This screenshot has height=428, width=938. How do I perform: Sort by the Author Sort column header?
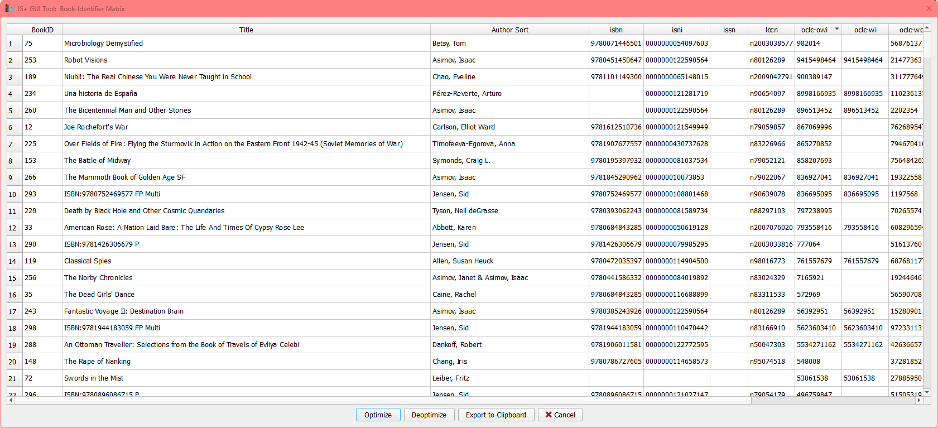pos(510,30)
